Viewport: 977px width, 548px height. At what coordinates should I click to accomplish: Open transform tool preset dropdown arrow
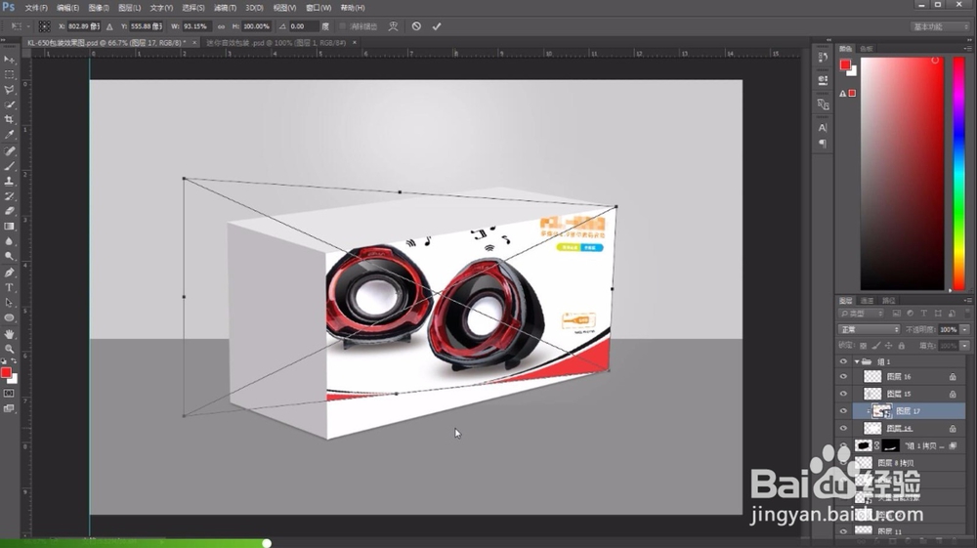(x=28, y=26)
